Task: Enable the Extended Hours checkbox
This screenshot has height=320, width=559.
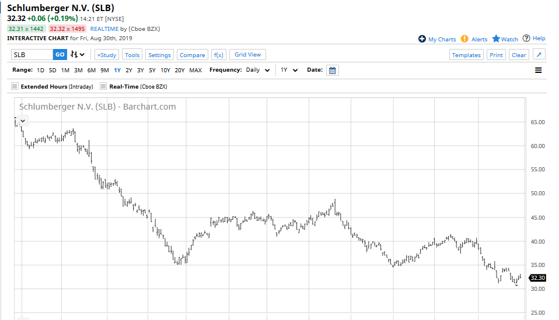Action: pyautogui.click(x=15, y=86)
